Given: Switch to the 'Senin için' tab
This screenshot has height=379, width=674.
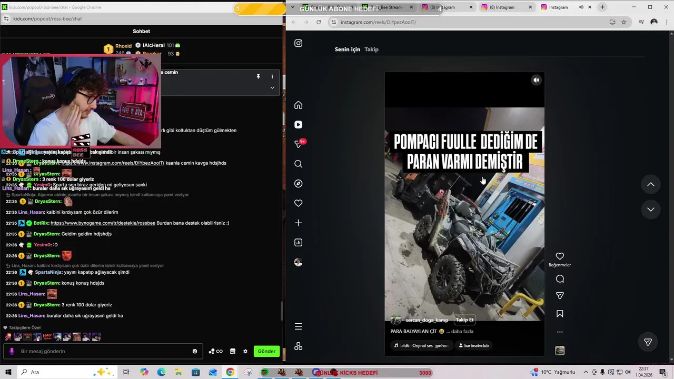Looking at the screenshot, I should click(348, 49).
